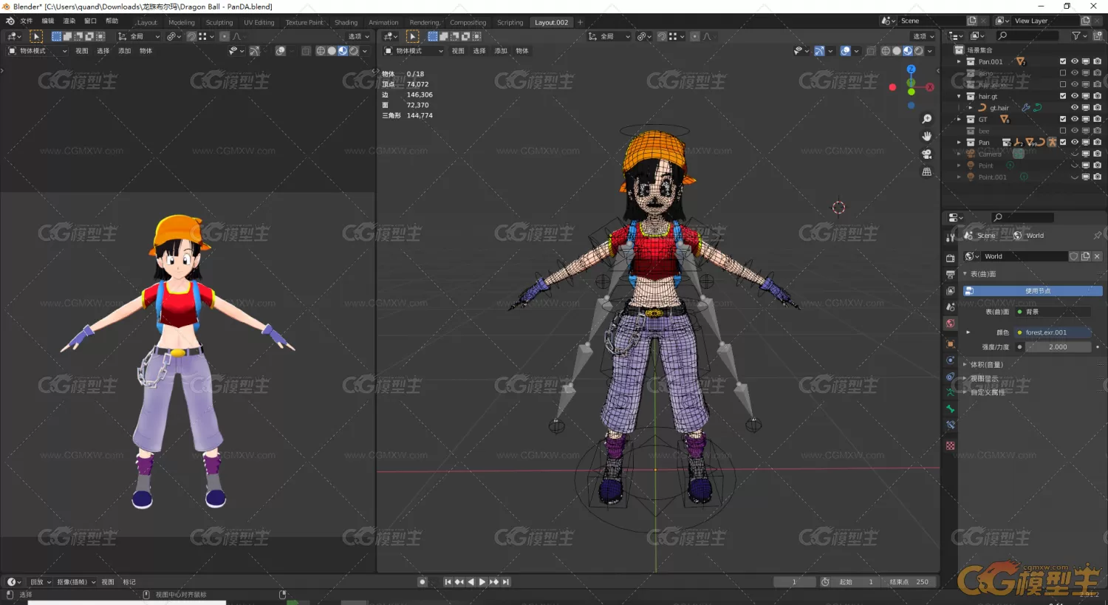Select rendered shading in right viewport
The width and height of the screenshot is (1108, 605).
tap(918, 51)
